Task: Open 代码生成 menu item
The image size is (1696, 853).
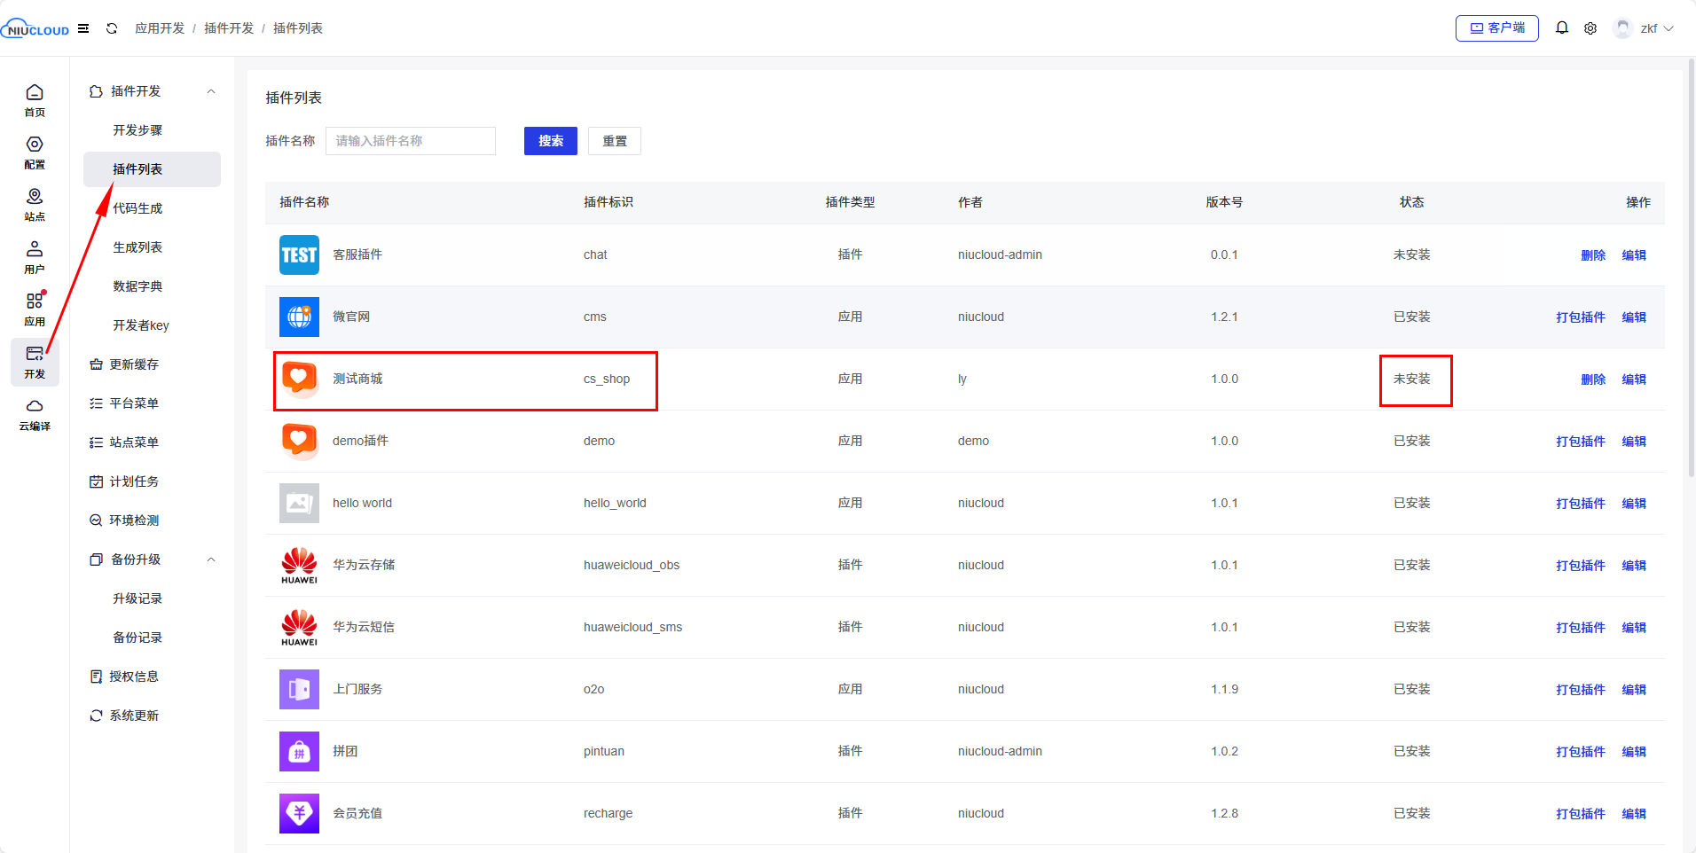Action: coord(137,208)
